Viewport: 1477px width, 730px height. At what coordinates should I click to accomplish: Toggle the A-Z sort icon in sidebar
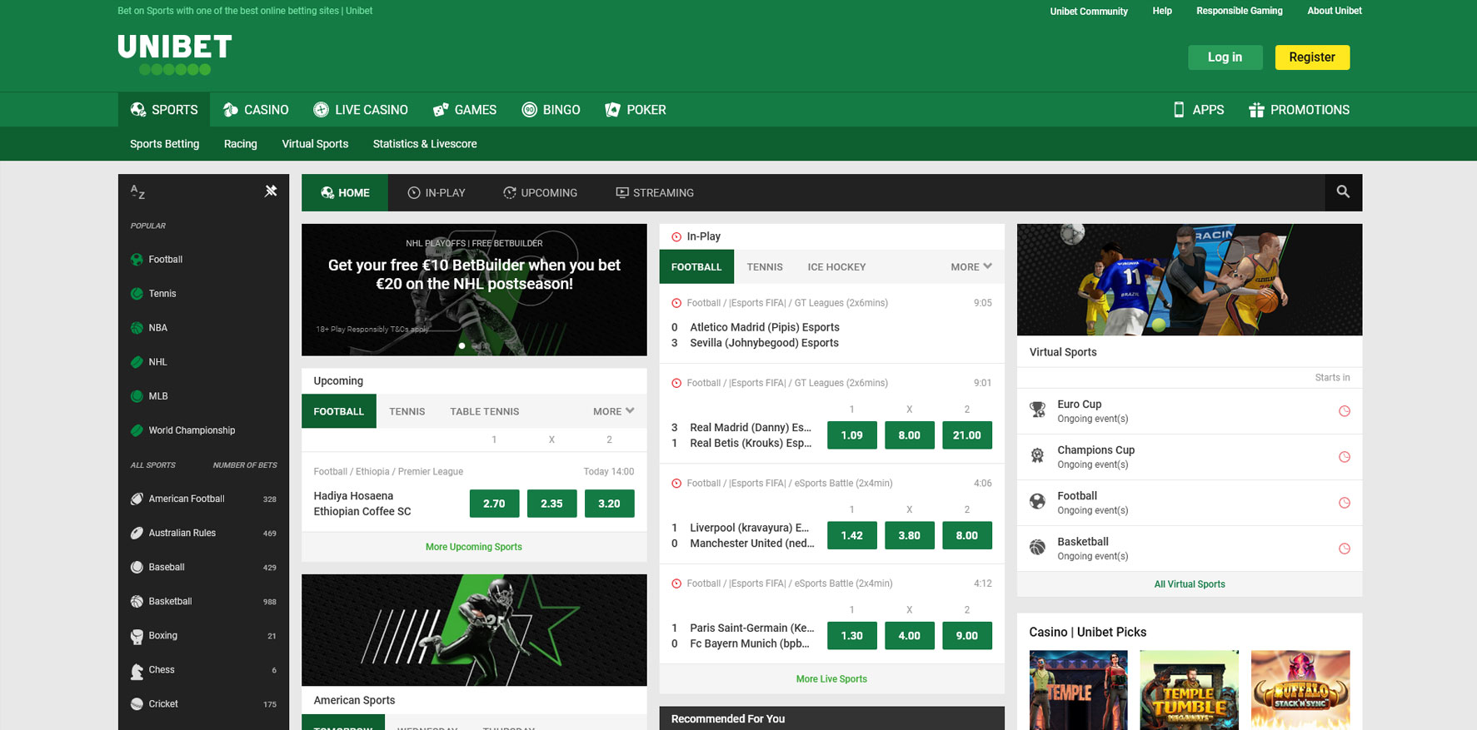click(137, 192)
